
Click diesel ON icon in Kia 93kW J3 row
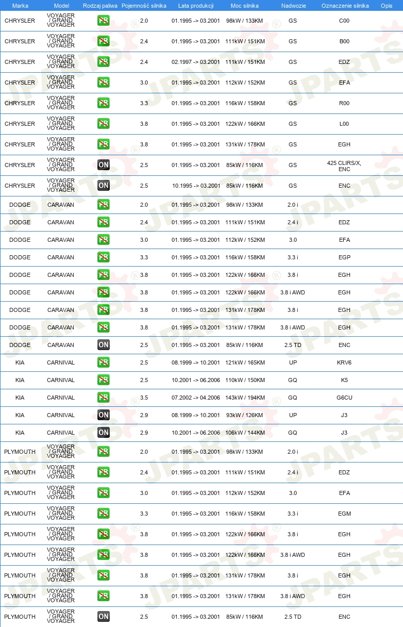[103, 415]
